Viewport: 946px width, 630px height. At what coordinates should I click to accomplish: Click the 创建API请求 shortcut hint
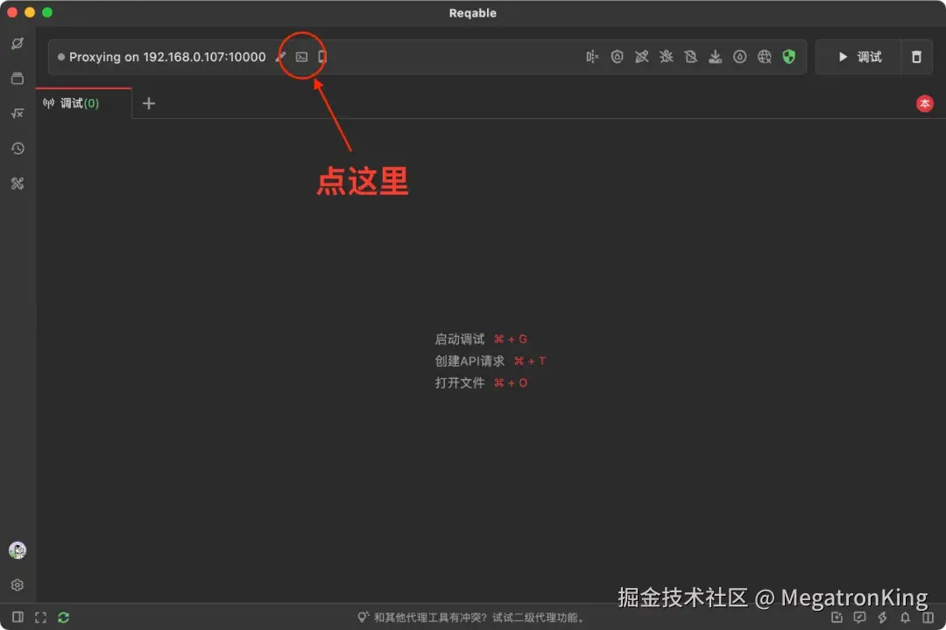[x=490, y=360]
